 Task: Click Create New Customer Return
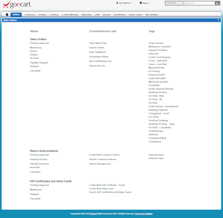[x=104, y=155]
